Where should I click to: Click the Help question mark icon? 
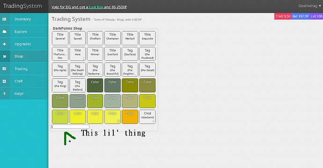click(4, 94)
